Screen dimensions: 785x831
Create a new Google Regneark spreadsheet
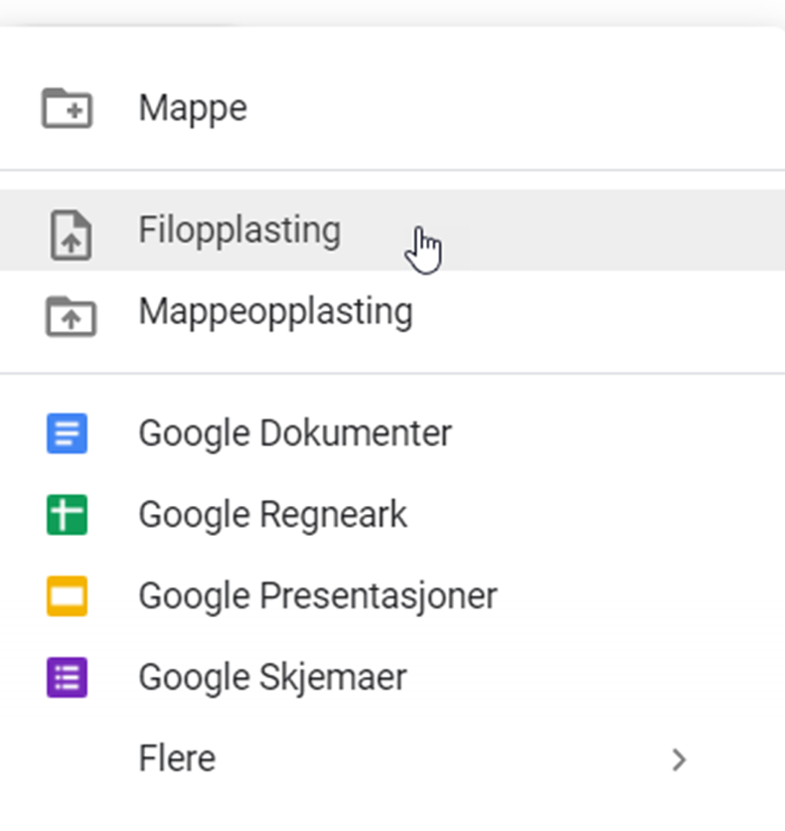[392, 515]
